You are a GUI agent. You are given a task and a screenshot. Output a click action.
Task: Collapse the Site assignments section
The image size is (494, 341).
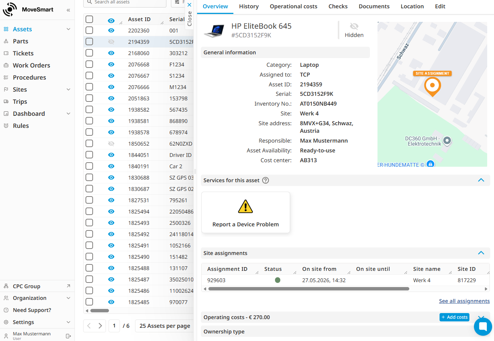click(x=481, y=253)
